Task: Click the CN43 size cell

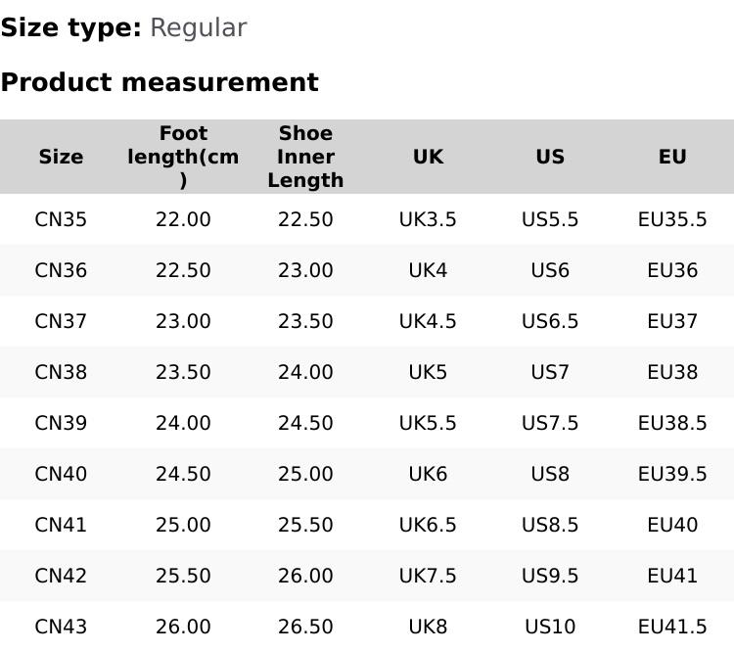Action: (61, 627)
